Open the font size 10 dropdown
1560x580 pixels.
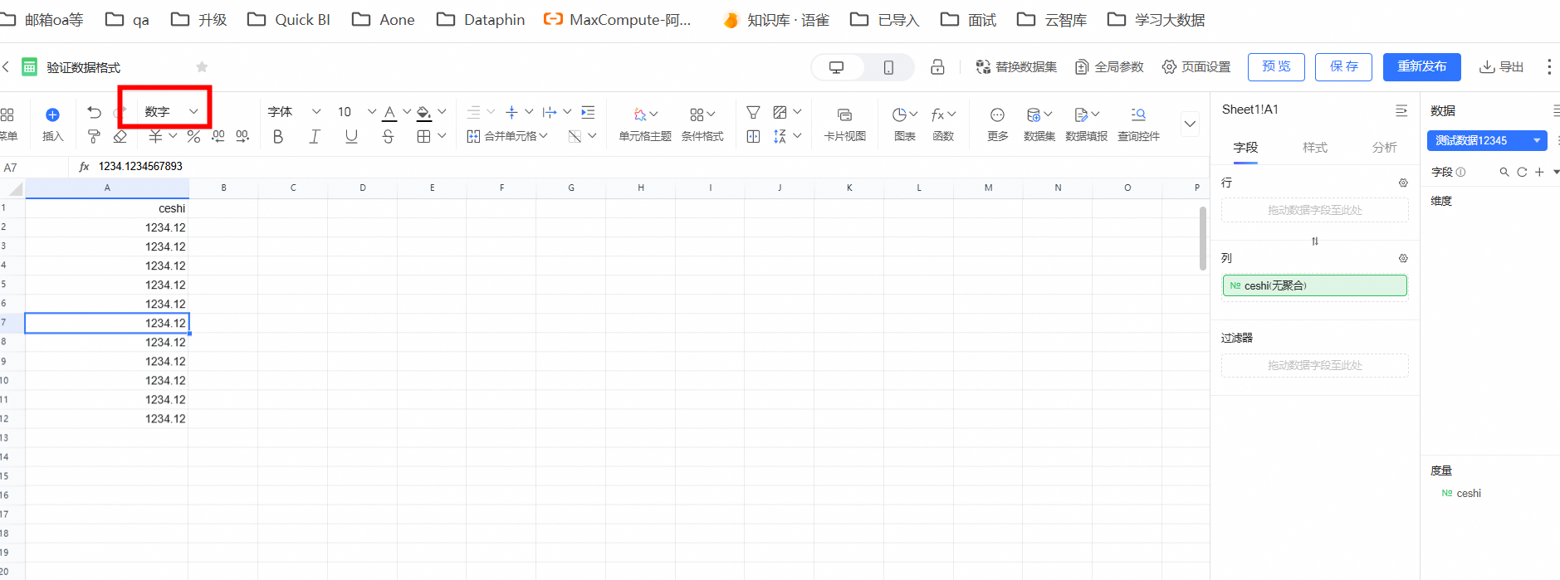(x=371, y=111)
